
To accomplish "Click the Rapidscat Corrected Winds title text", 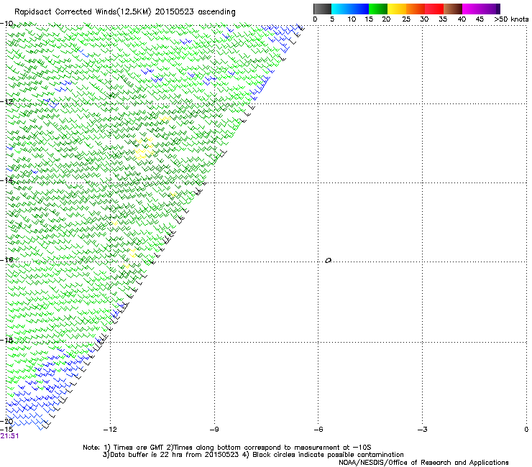I will [125, 12].
